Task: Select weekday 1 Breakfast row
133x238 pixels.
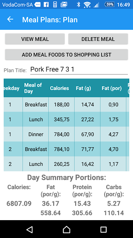Action: pos(66,104)
